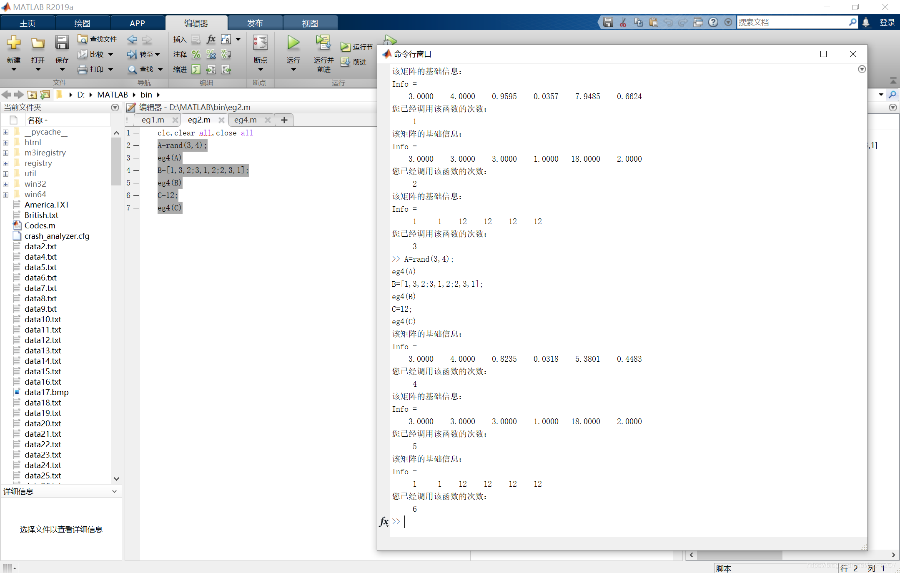The height and width of the screenshot is (573, 900).
Task: Open the 编辑器 ribbon tab
Action: pos(196,23)
